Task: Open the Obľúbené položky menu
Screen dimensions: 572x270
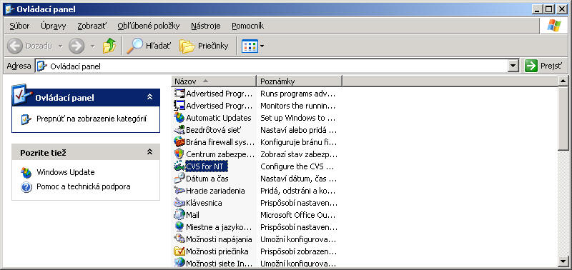Action: click(149, 26)
